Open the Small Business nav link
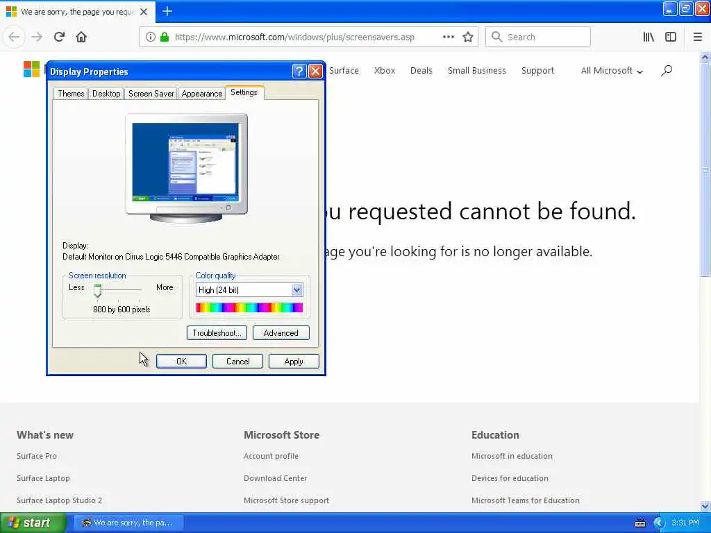The width and height of the screenshot is (711, 533). (x=476, y=71)
